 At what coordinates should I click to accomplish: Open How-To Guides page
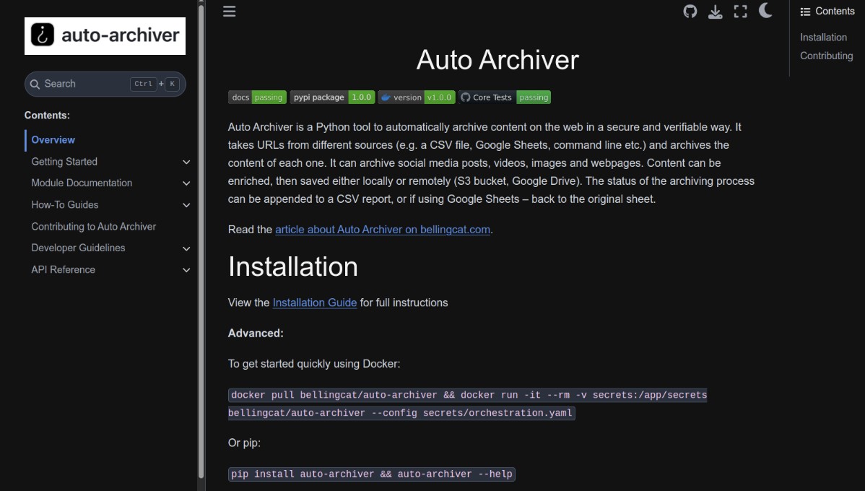(x=64, y=204)
